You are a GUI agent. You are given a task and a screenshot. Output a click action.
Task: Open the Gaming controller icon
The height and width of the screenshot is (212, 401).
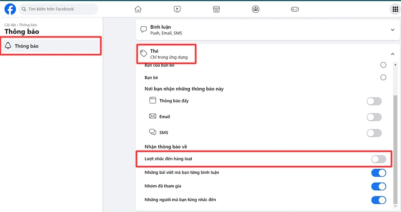(294, 9)
